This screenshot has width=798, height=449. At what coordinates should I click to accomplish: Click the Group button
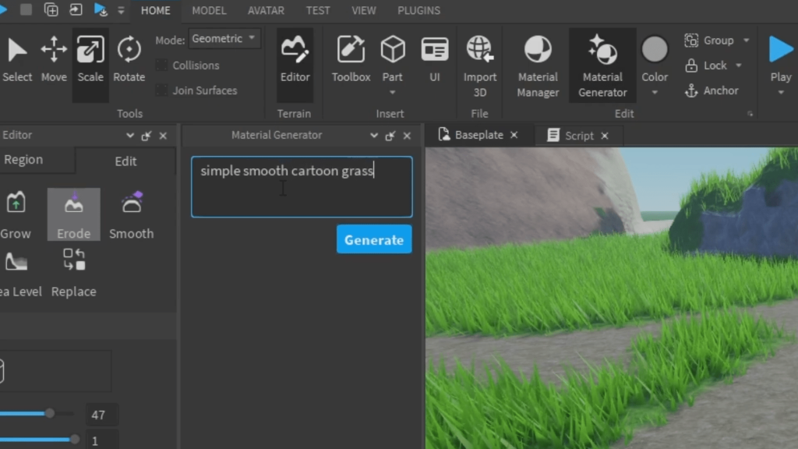coord(710,41)
